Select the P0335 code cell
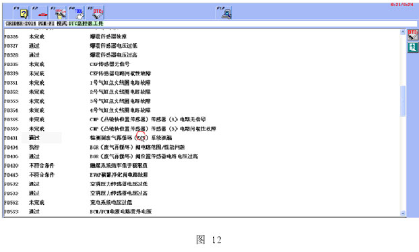The height and width of the screenshot is (252, 419). (x=11, y=64)
